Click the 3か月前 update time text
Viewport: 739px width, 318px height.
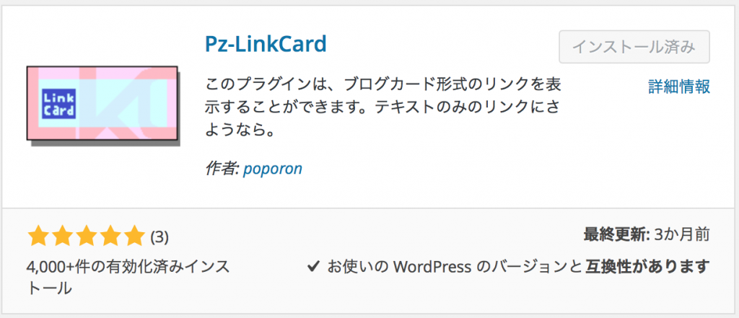click(x=682, y=234)
